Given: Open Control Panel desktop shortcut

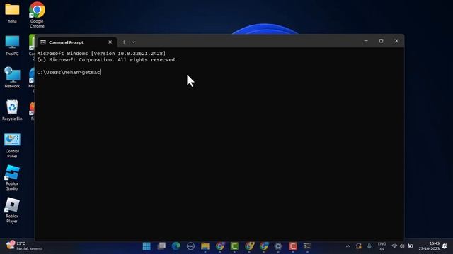Looking at the screenshot, I should pos(12,145).
